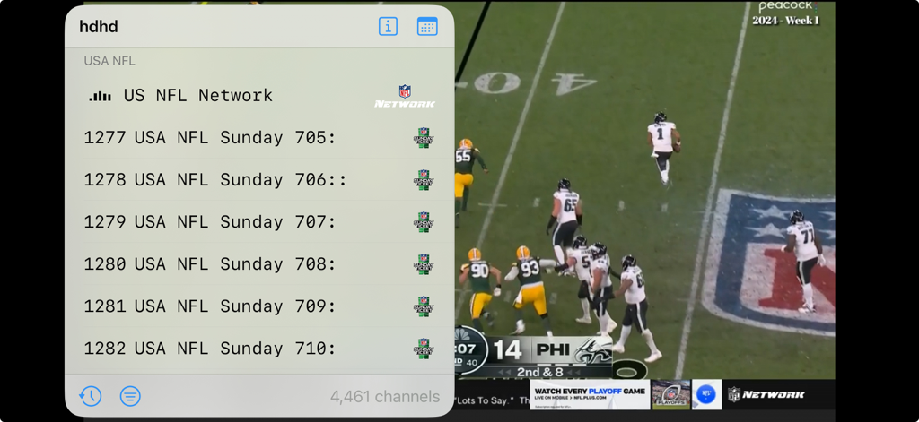Viewport: 919px width, 422px height.
Task: Select channel 1277 USA NFL Sunday 705
Action: [259, 138]
